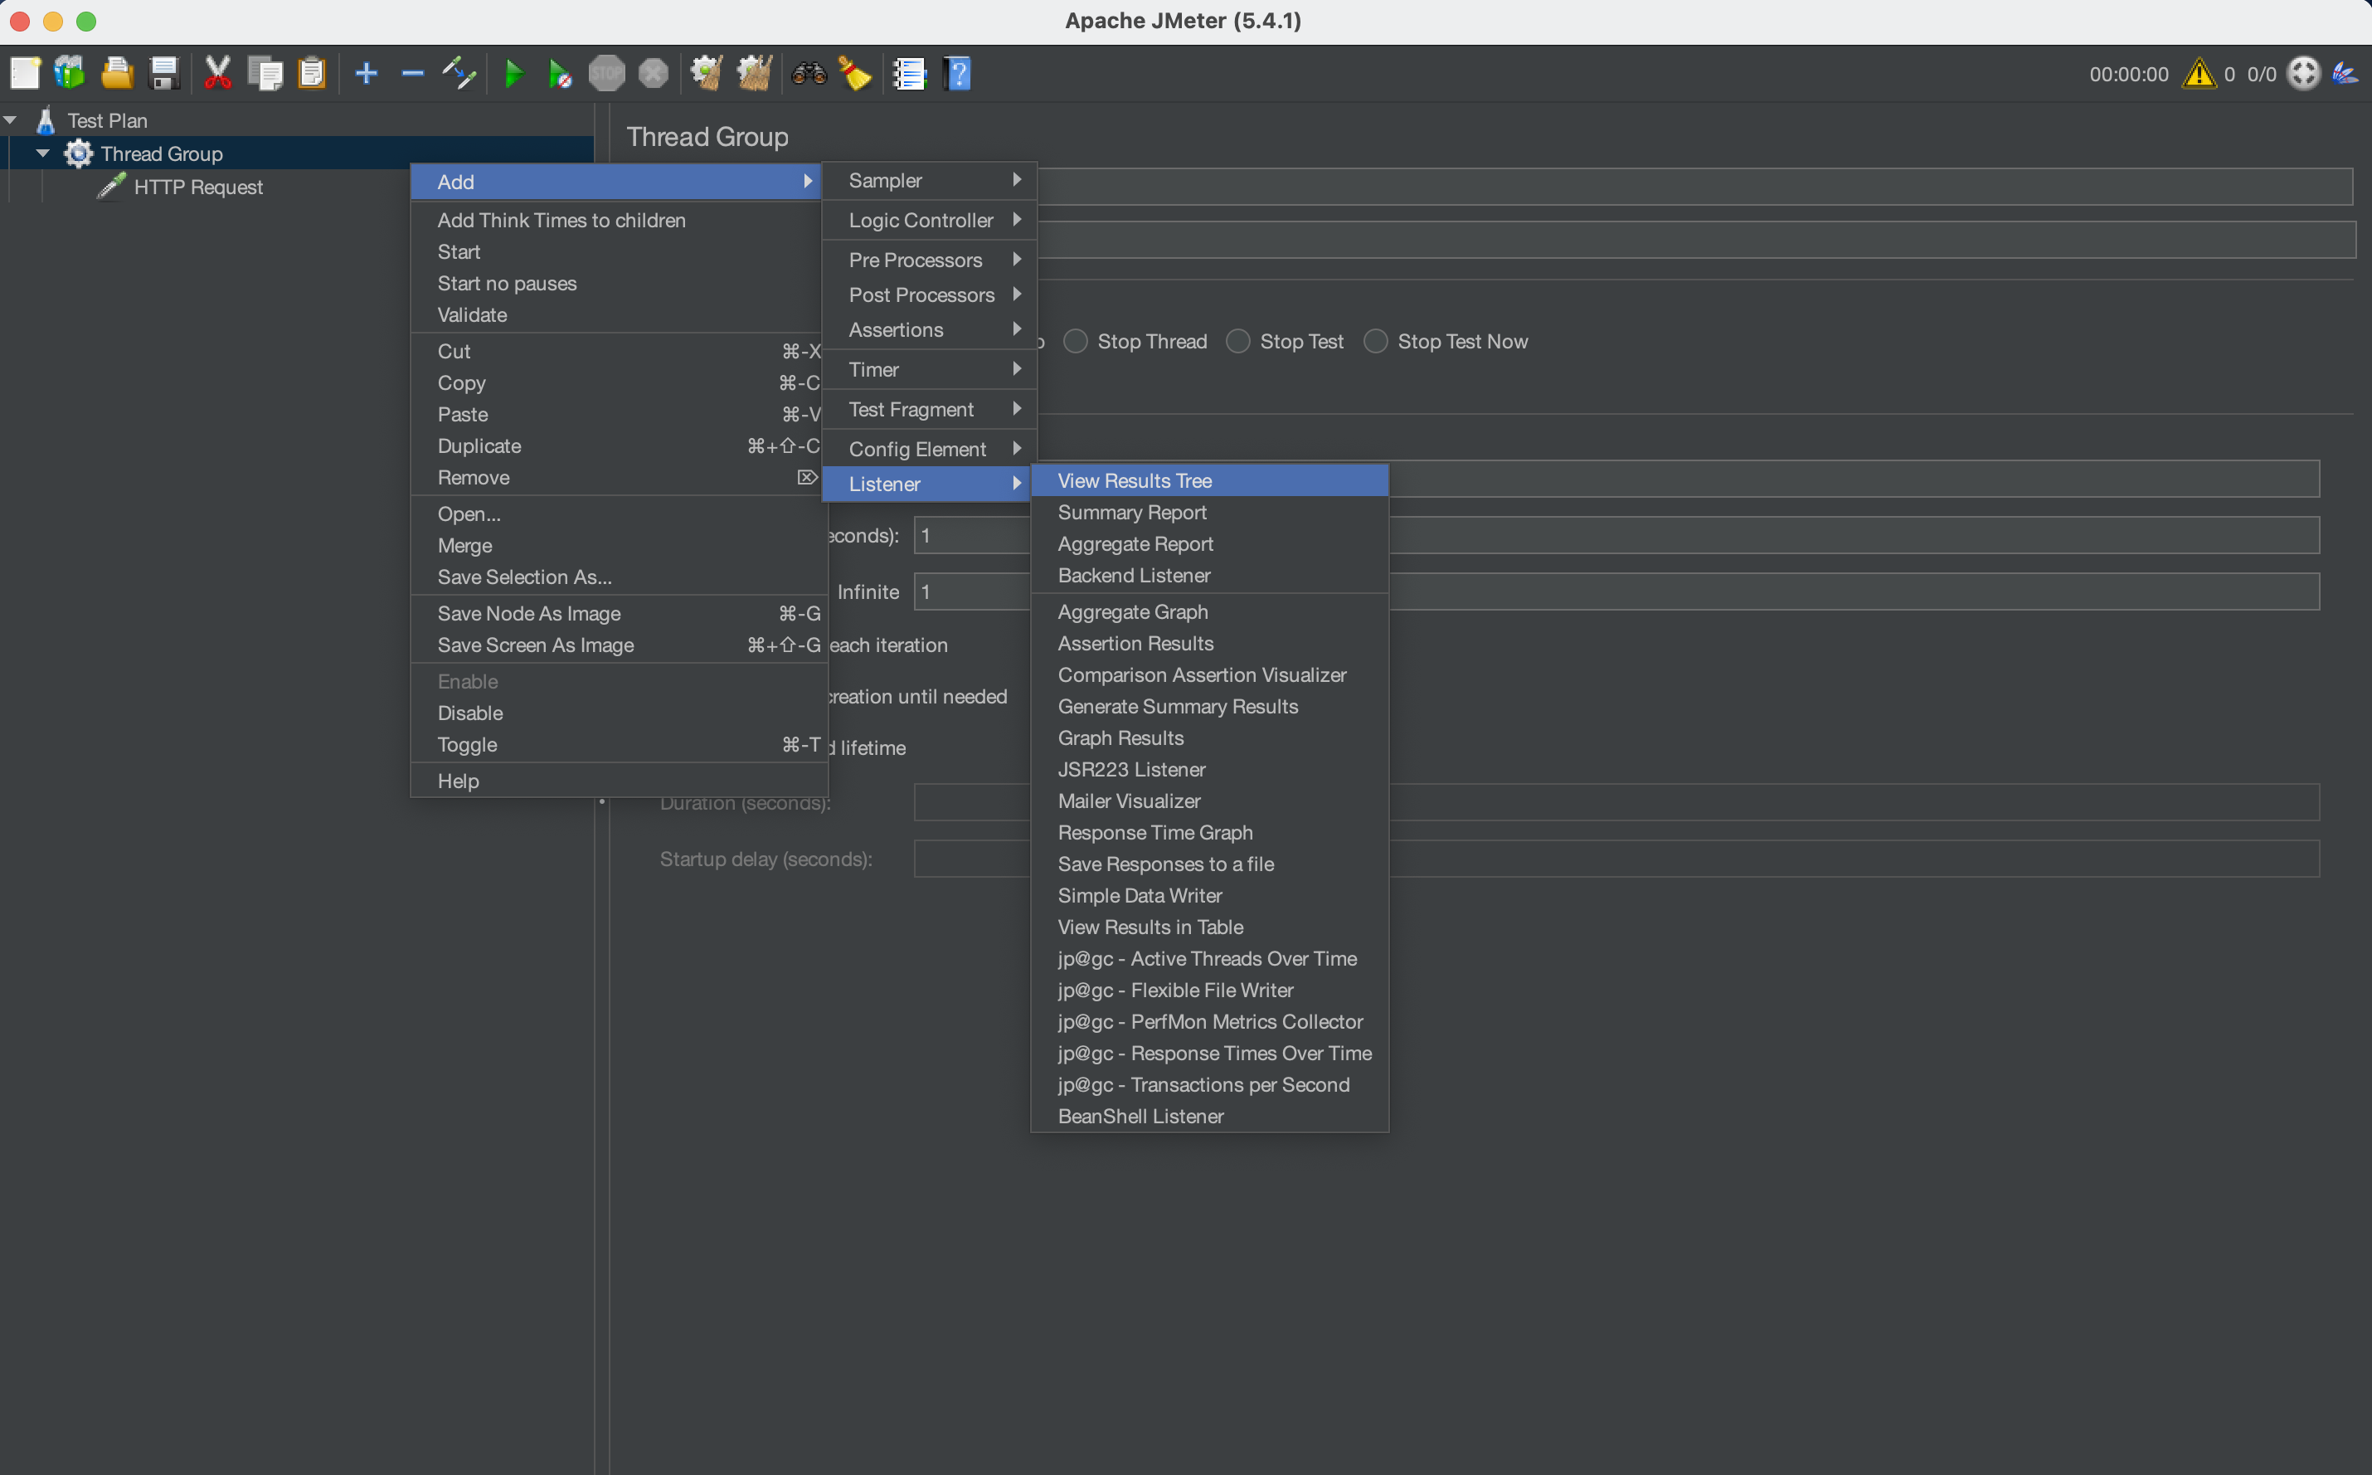Select the Stop Thread radio button
The width and height of the screenshot is (2372, 1475).
click(x=1076, y=342)
